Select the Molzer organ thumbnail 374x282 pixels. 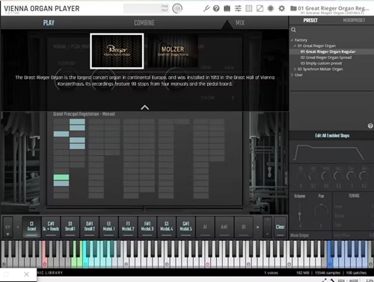pos(173,51)
